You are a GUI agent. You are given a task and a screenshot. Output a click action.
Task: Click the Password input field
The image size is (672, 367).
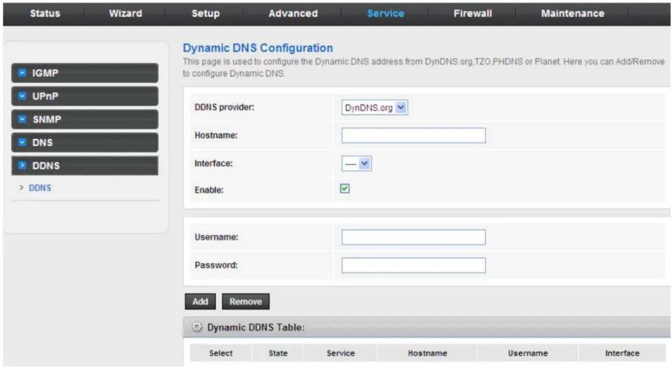[x=413, y=265]
